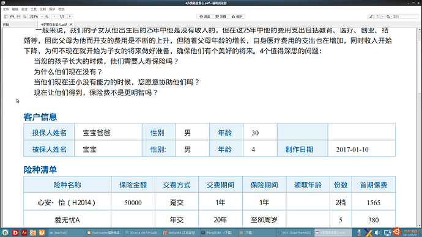
Task: Open the 保护 menu in menu bar
Action: (x=52, y=9)
